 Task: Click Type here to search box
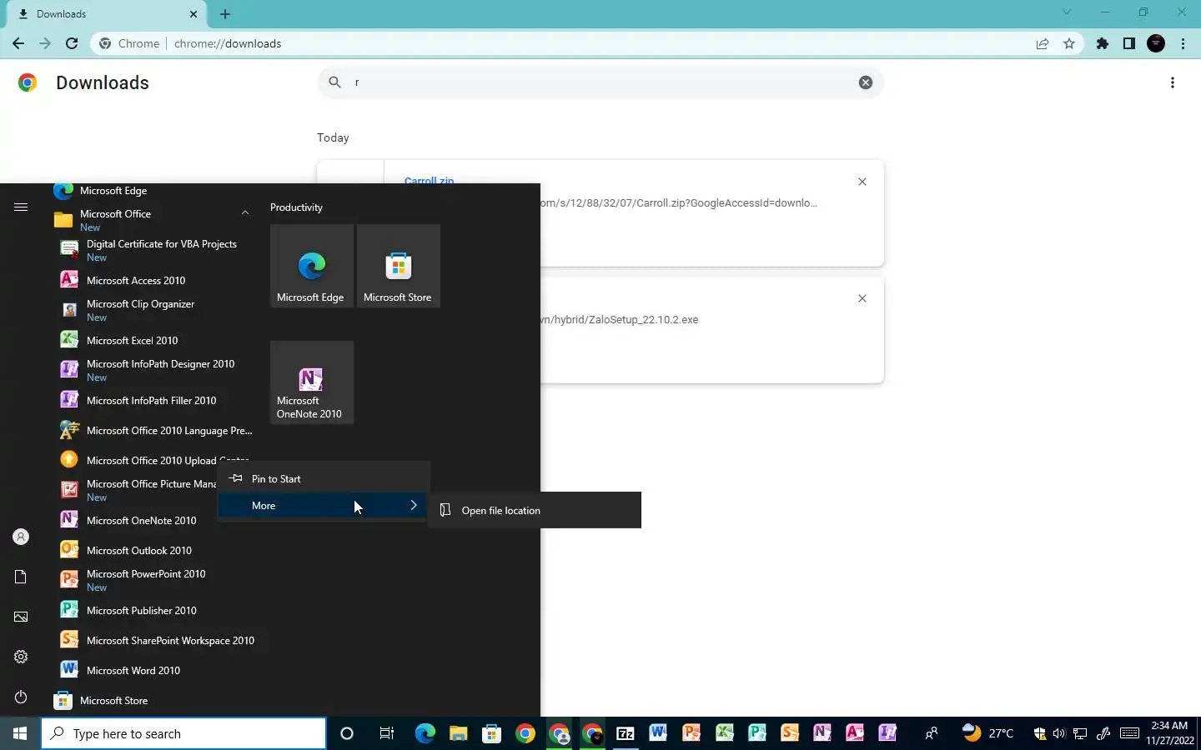(x=183, y=733)
